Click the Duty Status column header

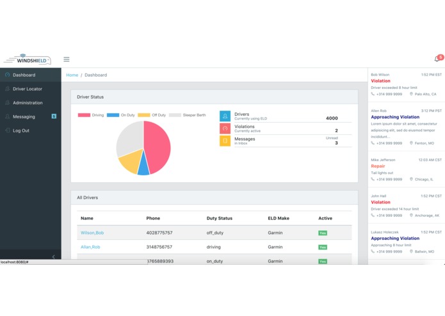(220, 218)
